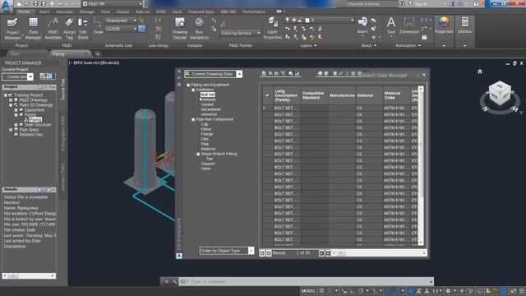Choose the Assign Tag tool
This screenshot has height=296, width=526.
[x=69, y=29]
